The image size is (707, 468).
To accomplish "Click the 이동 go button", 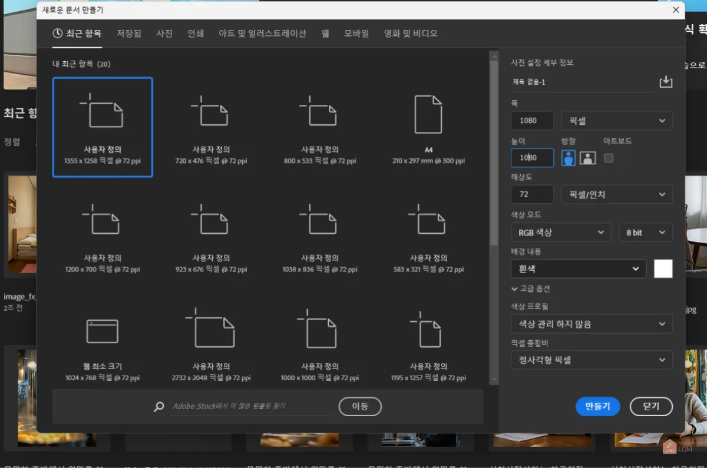I will 360,406.
